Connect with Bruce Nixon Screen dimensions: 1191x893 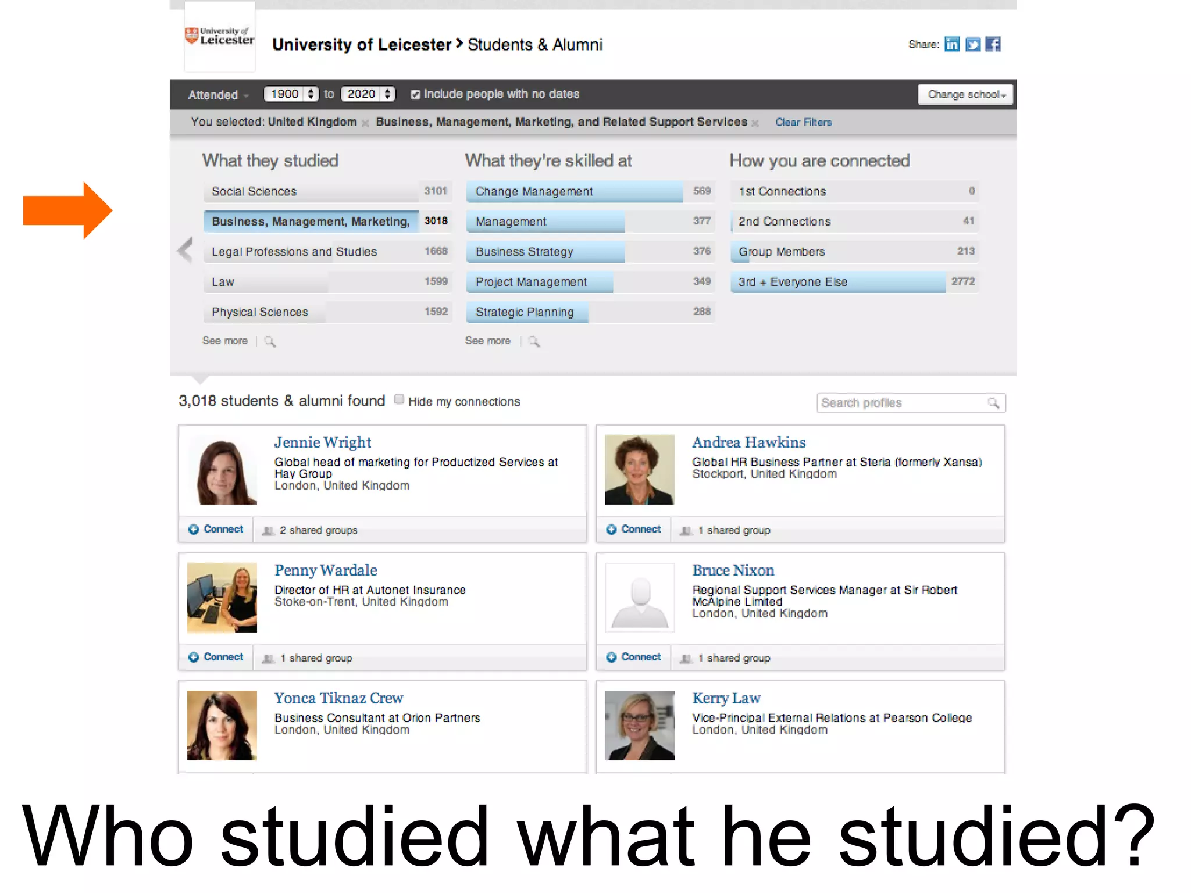click(633, 657)
